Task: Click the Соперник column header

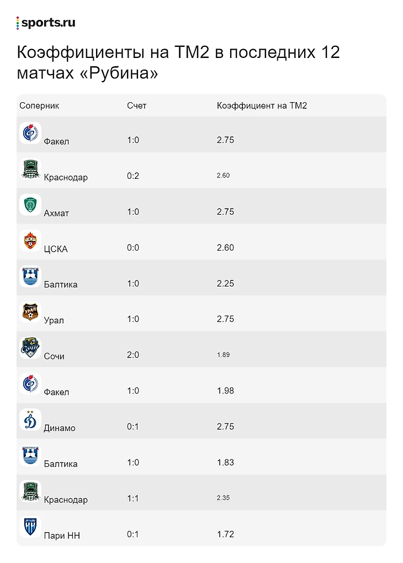Action: 39,105
